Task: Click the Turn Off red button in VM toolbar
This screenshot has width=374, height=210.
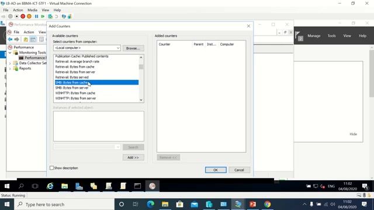Action: (23, 16)
